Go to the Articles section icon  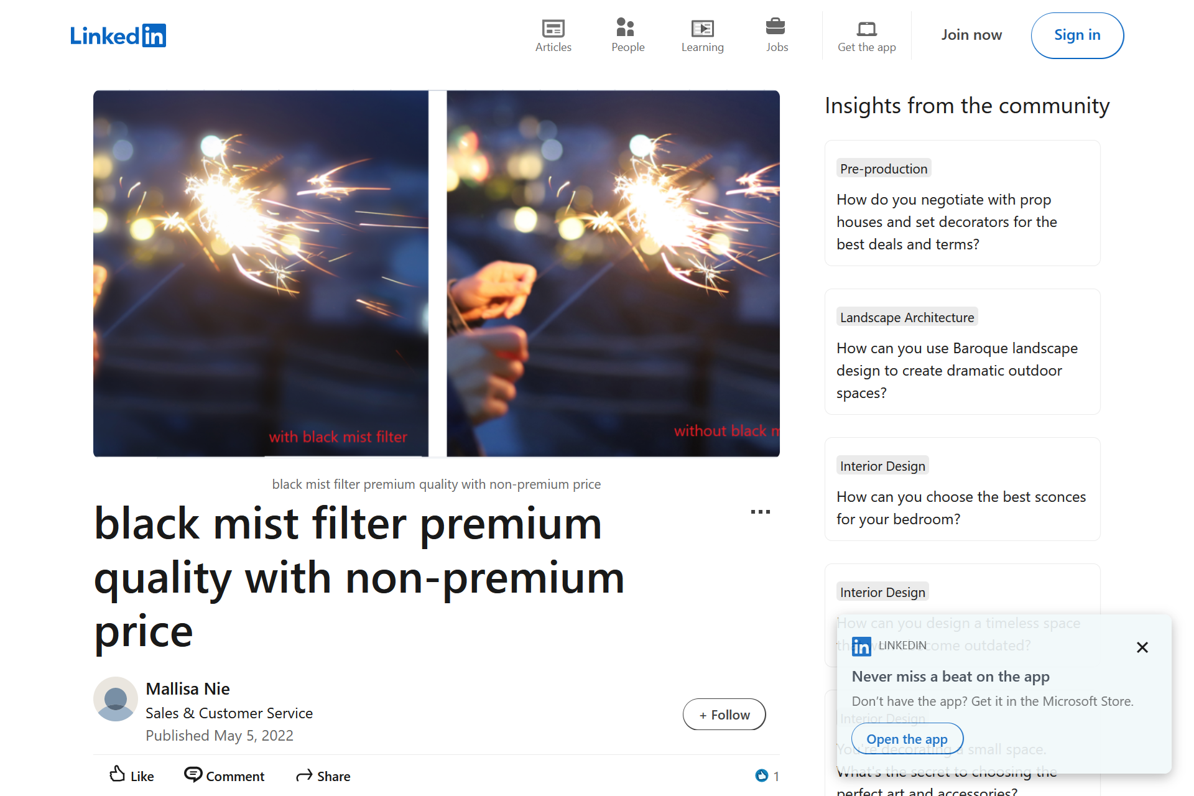(x=553, y=28)
